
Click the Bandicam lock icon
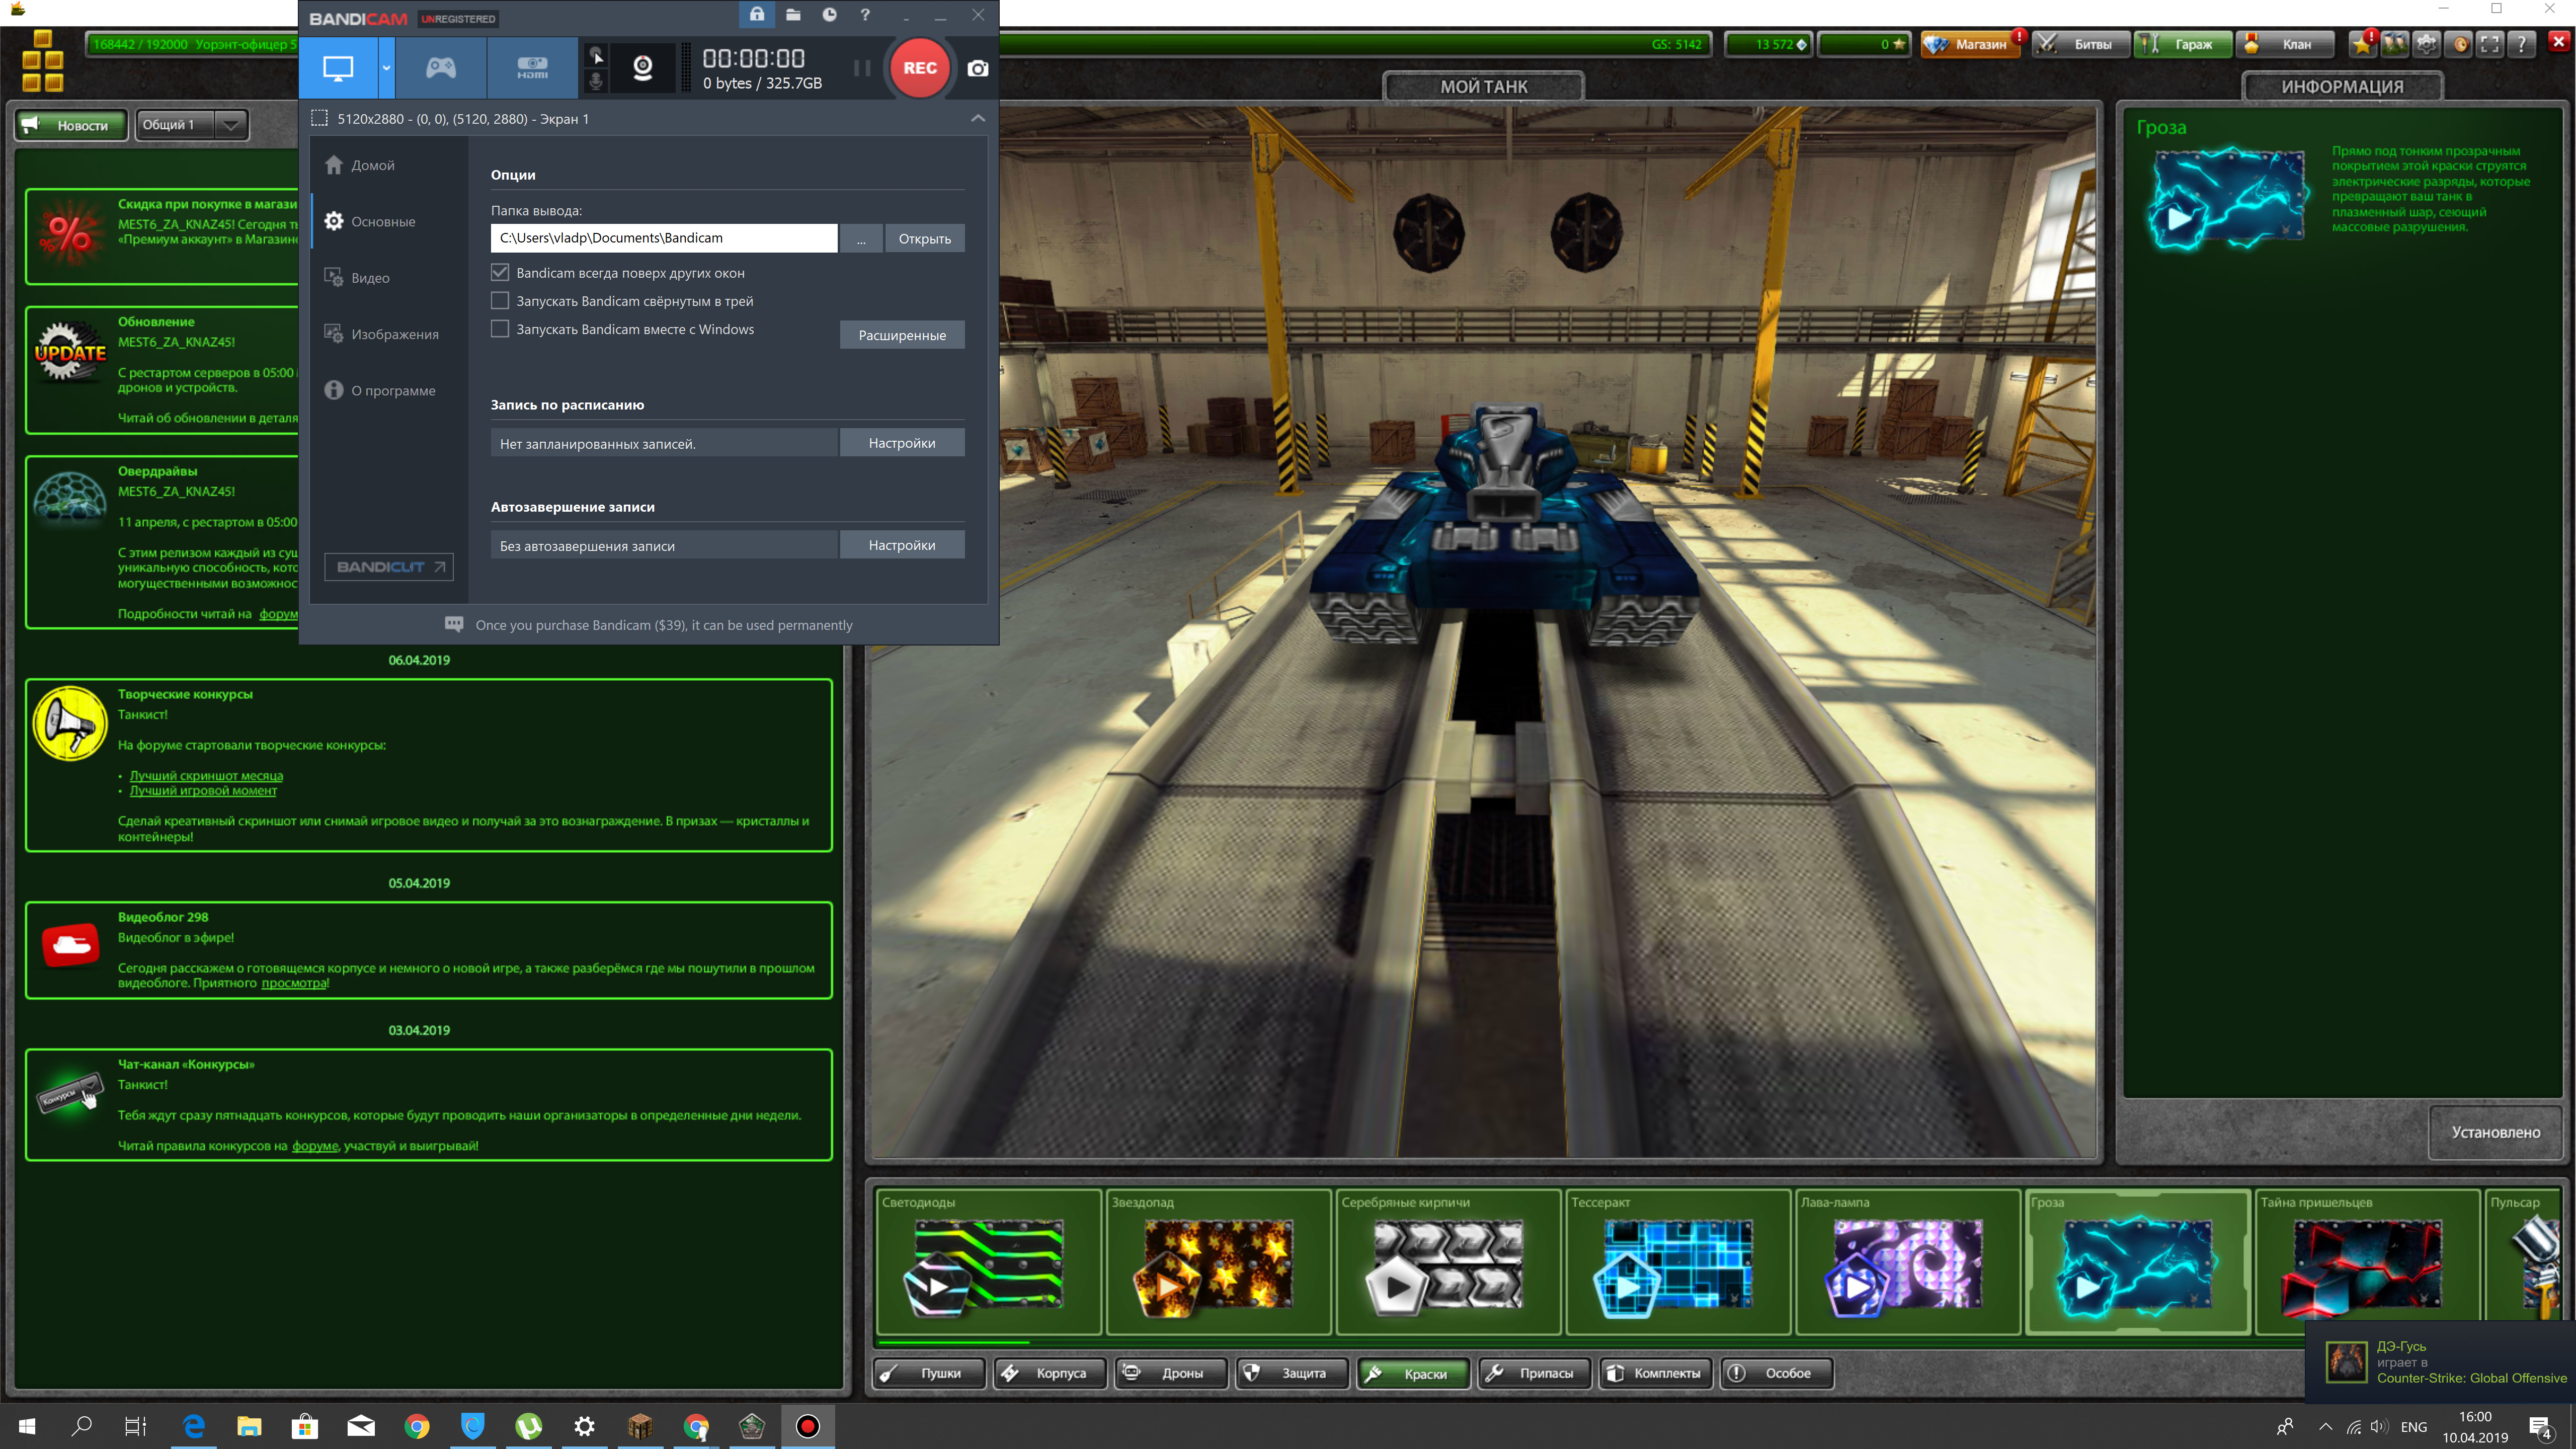tap(757, 15)
